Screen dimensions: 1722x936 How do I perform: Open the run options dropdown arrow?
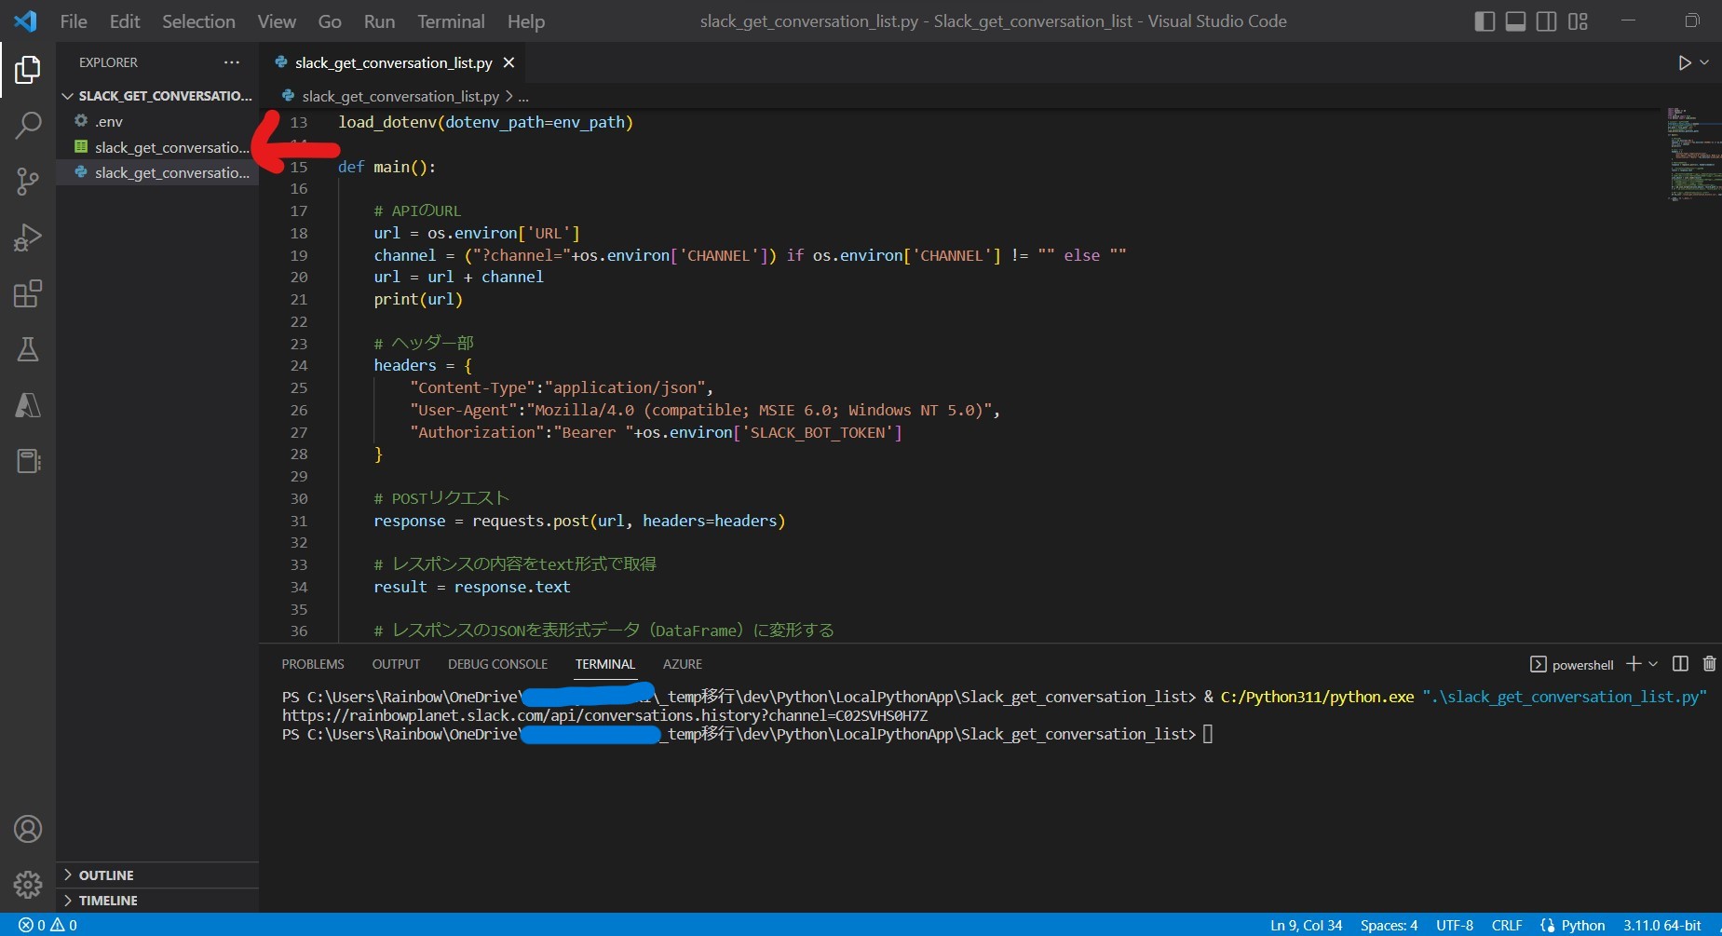(1704, 62)
